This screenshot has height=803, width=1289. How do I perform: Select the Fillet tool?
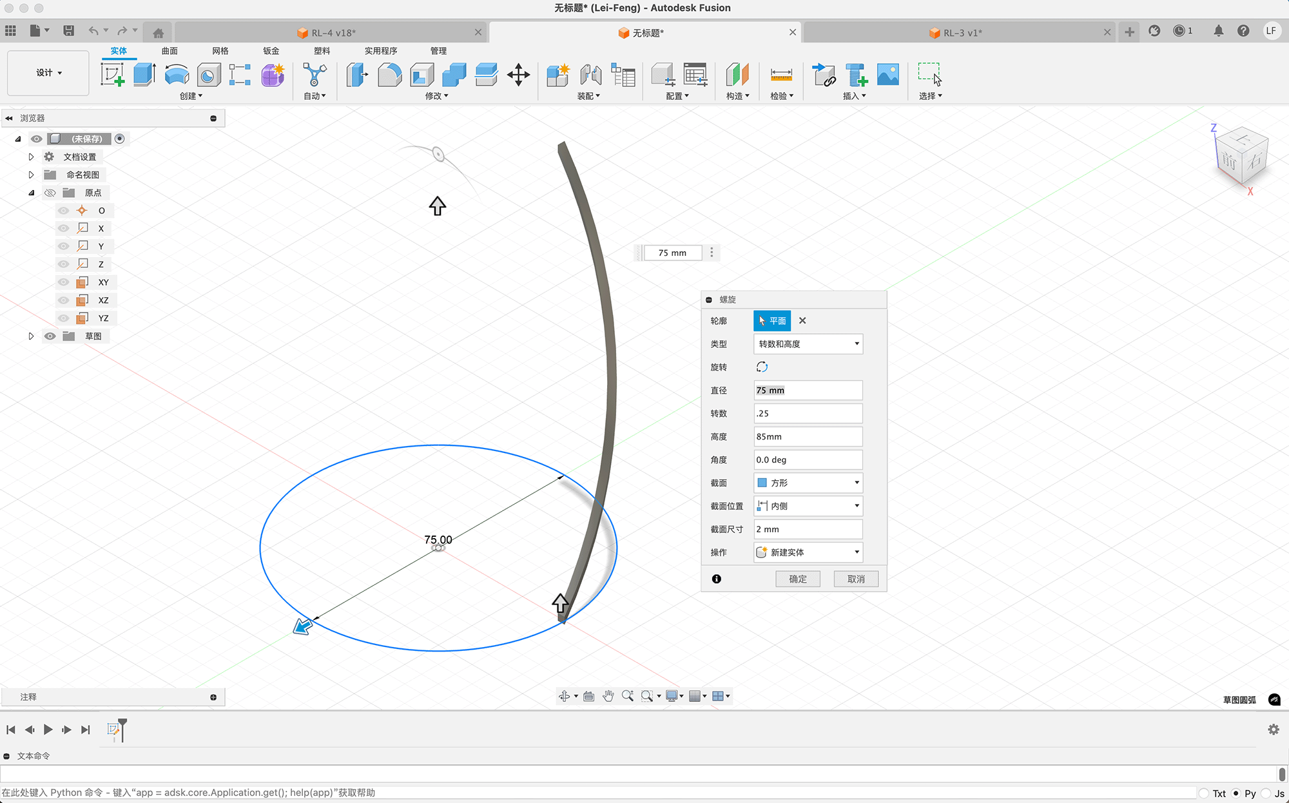click(x=389, y=75)
